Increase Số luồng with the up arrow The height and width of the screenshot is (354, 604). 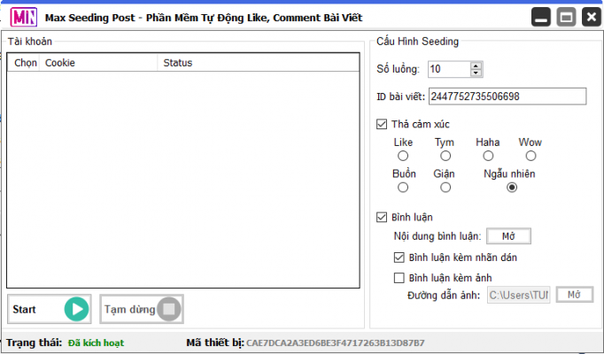pyautogui.click(x=476, y=65)
